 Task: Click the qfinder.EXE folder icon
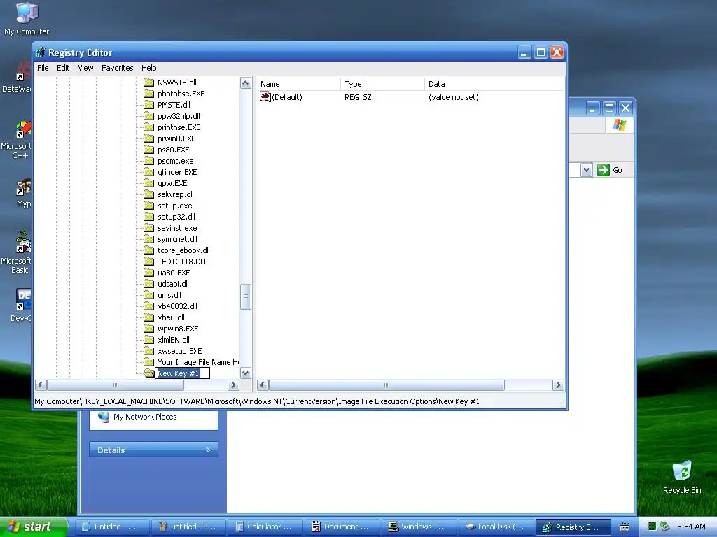point(148,172)
